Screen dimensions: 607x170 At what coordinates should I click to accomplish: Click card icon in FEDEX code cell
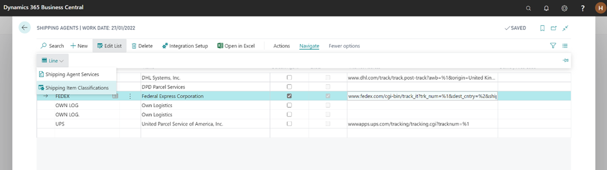point(115,96)
